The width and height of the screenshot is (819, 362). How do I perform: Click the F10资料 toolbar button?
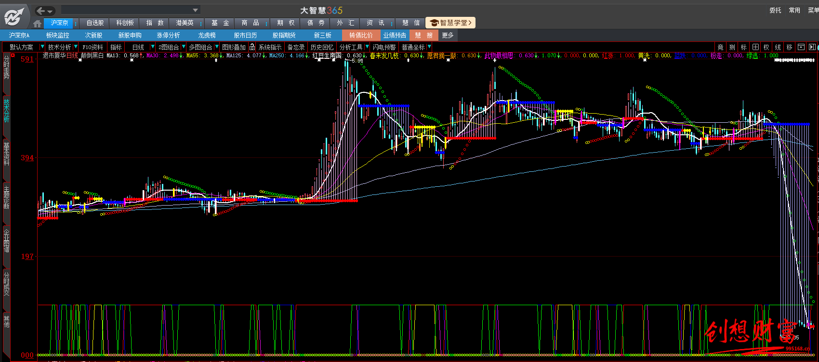92,47
